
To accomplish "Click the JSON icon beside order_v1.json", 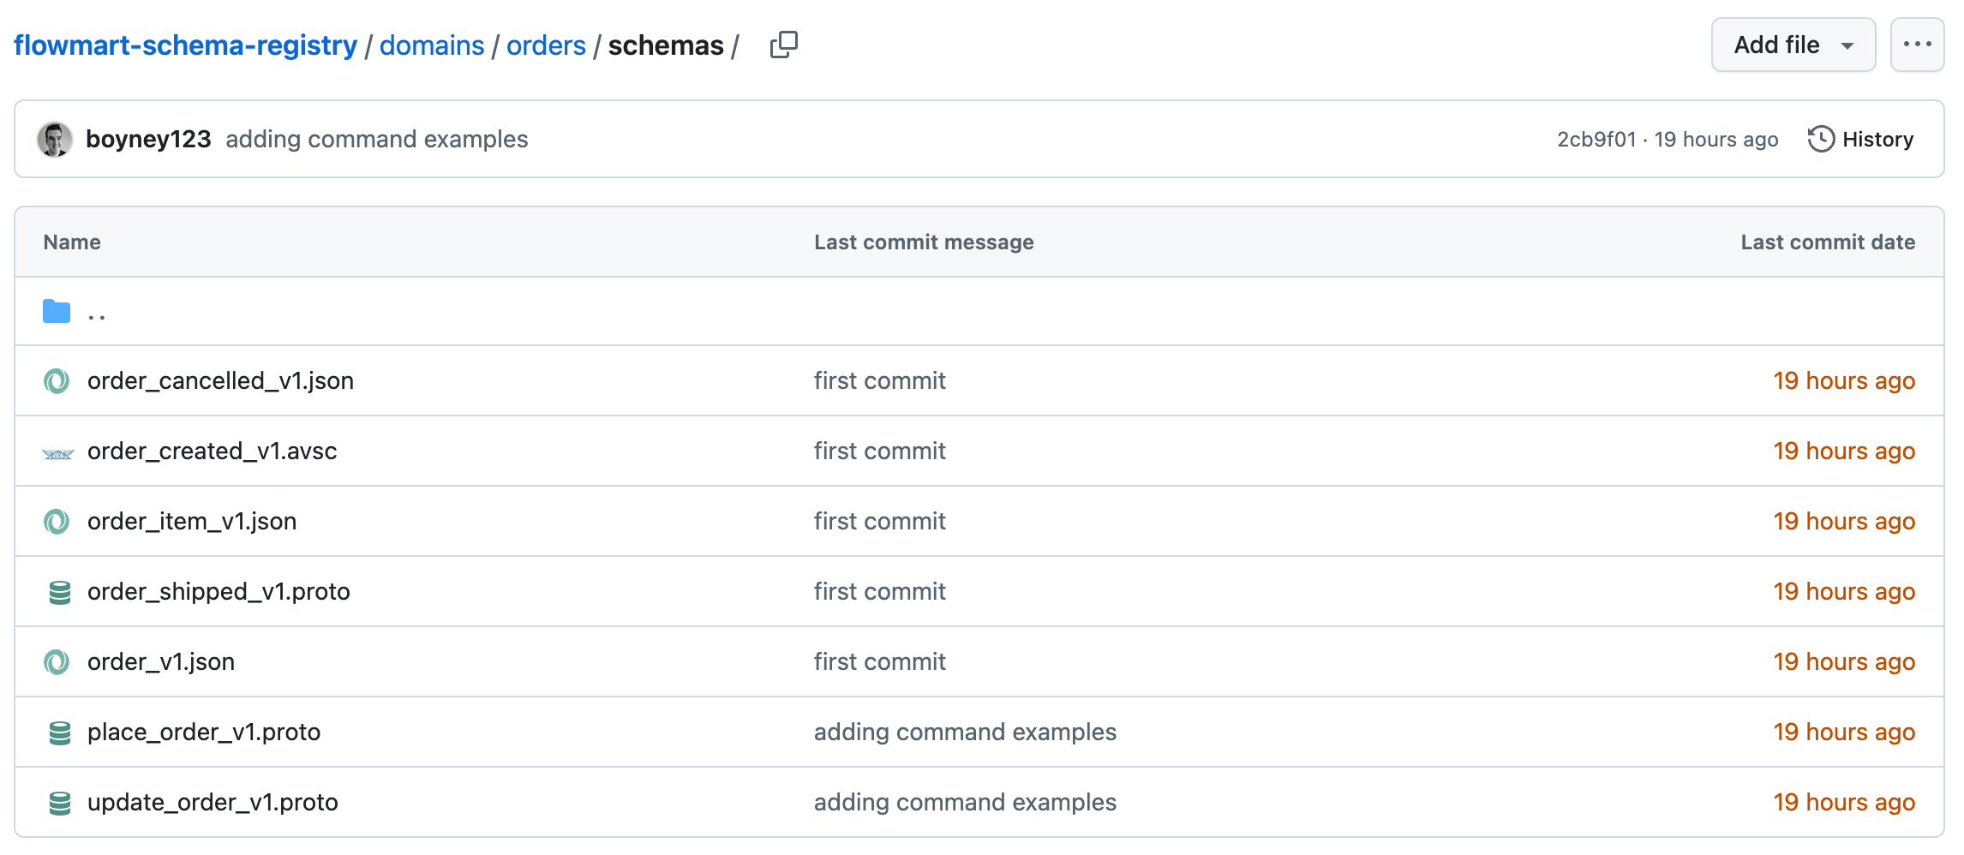I will pos(56,661).
